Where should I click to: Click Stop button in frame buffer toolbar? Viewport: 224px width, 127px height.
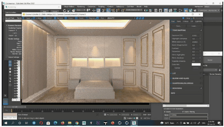click(187, 18)
